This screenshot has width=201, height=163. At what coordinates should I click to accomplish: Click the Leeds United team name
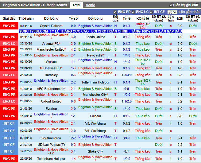(x=95, y=37)
